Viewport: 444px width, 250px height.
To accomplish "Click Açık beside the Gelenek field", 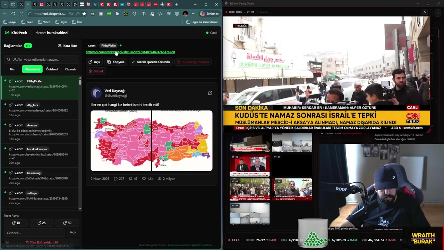I will [x=73, y=232].
